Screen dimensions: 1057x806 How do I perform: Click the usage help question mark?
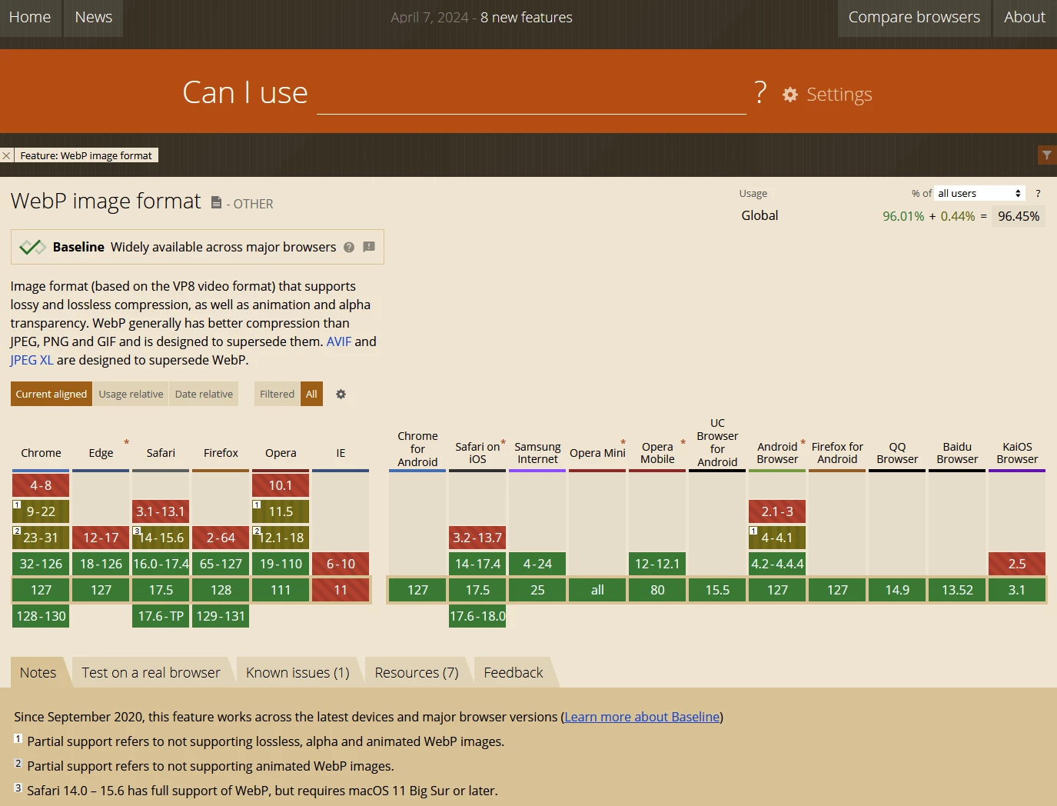coord(1038,194)
